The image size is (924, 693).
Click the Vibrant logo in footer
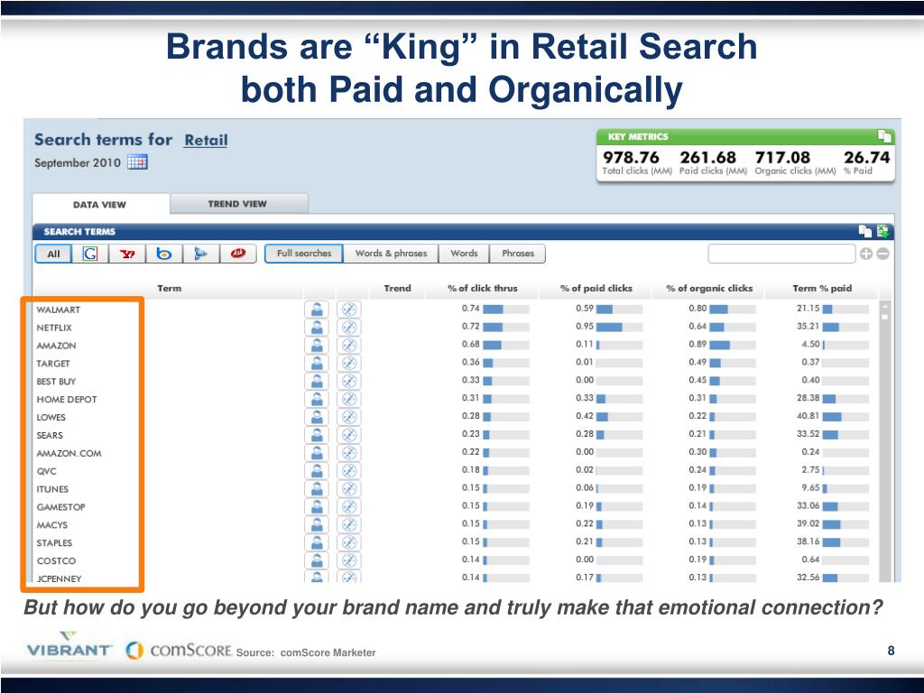click(x=69, y=644)
